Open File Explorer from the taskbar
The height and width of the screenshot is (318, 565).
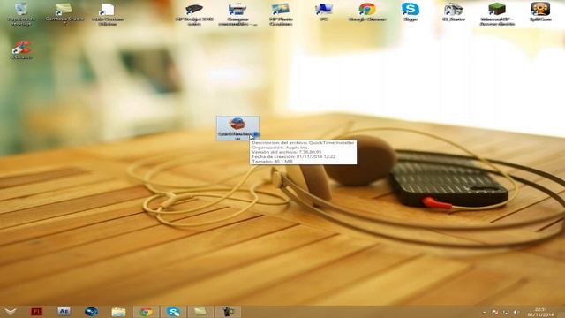[118, 312]
